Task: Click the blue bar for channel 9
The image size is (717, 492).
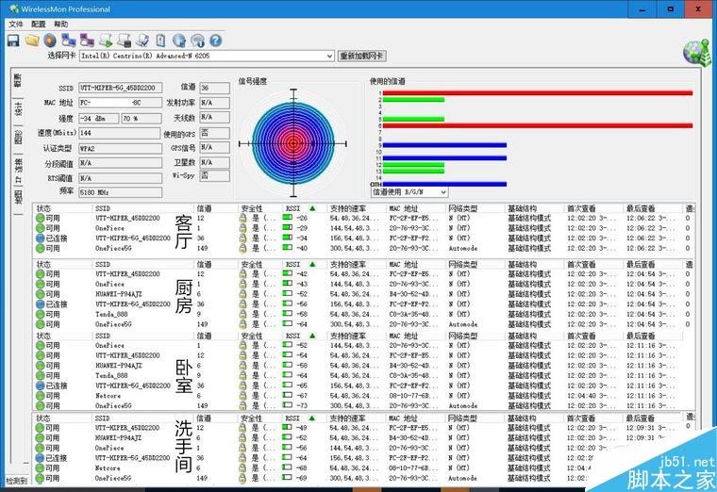Action: (x=444, y=145)
